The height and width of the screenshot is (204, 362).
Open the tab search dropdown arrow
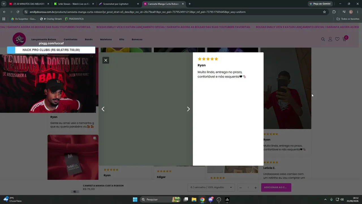click(4, 4)
